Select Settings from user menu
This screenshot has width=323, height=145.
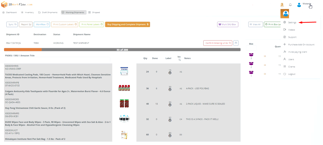[x=292, y=22]
